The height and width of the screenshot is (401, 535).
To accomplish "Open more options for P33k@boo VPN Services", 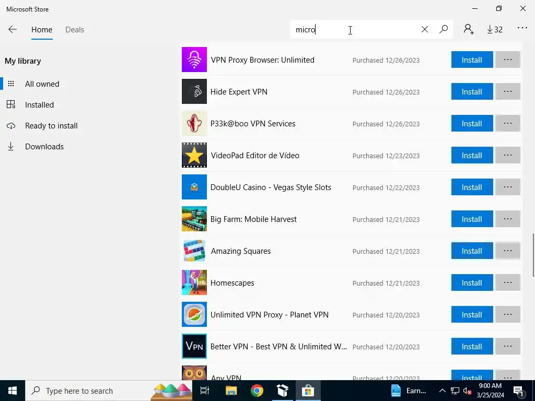I will coord(508,123).
